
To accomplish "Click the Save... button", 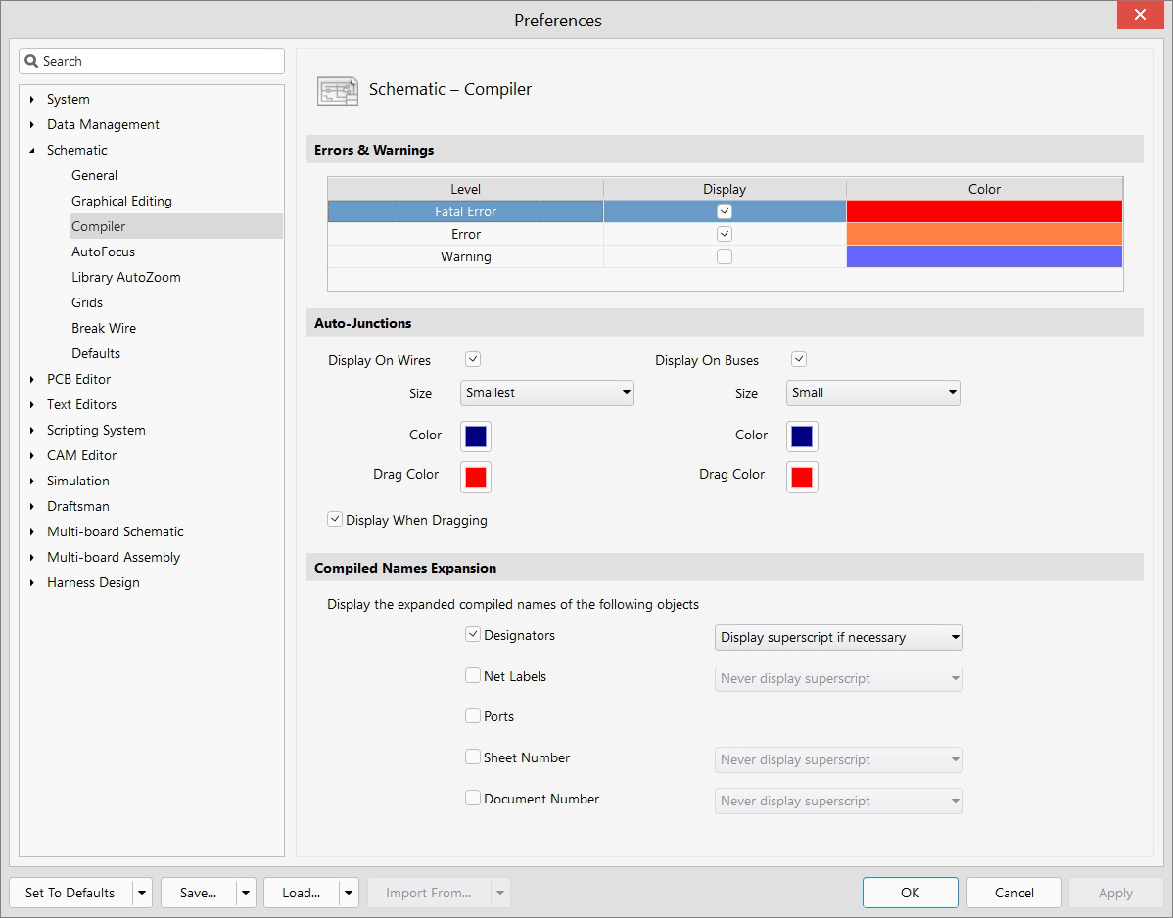I will [198, 893].
